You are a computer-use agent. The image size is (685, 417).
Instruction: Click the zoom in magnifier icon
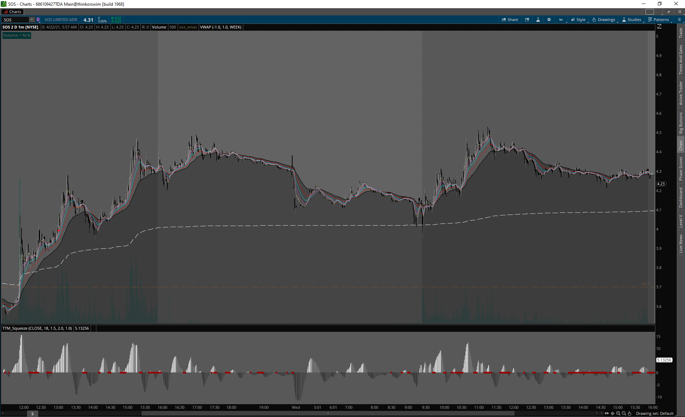pos(618,413)
